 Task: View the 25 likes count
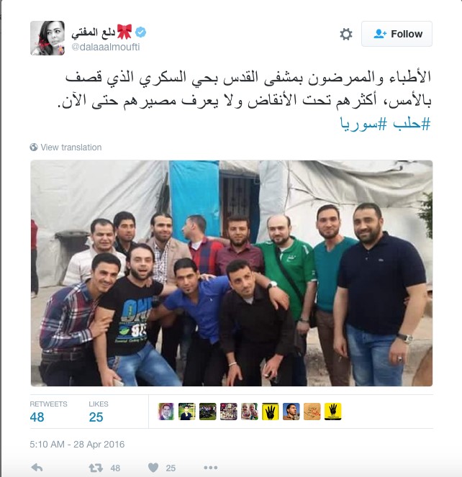pos(96,417)
